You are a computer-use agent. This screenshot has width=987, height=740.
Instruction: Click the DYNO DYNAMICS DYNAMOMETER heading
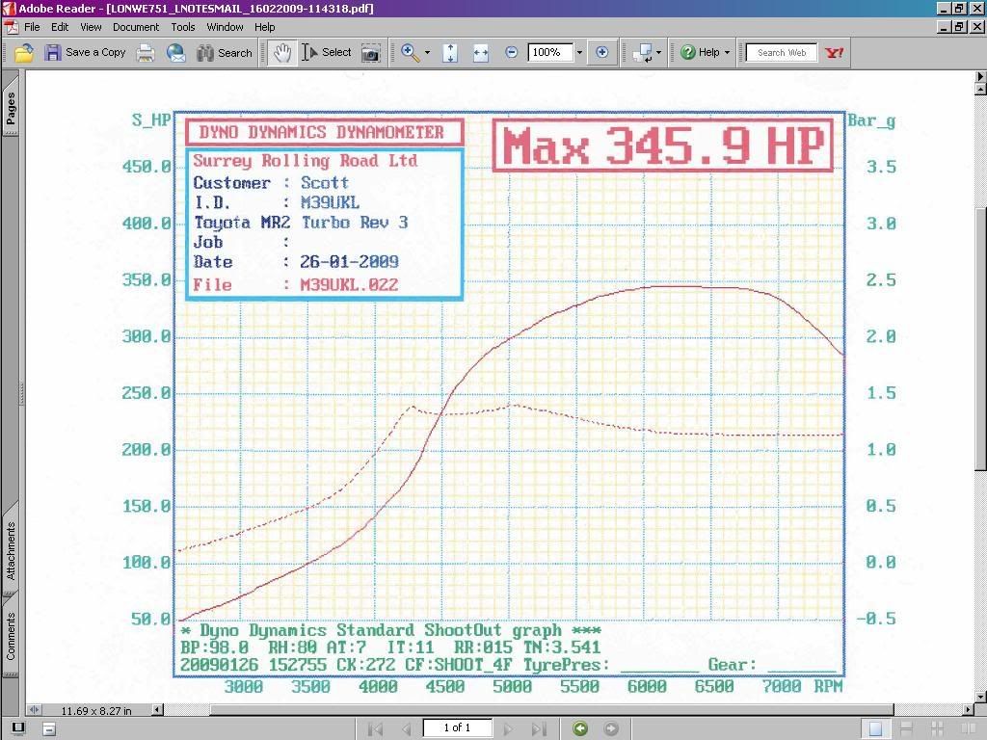(x=322, y=132)
